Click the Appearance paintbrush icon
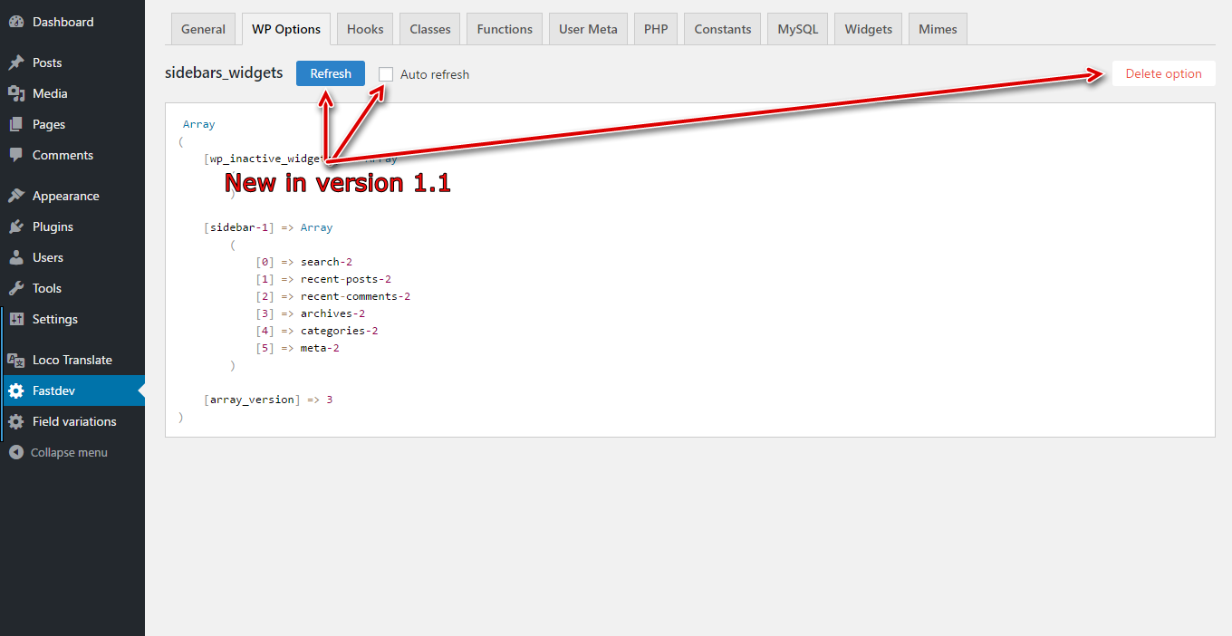Screen dimensions: 1232x636 16,196
